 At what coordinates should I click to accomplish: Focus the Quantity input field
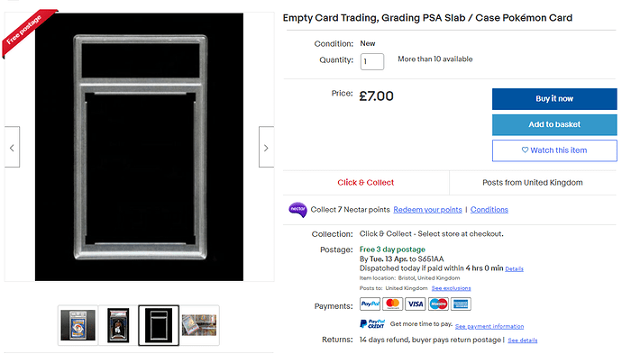click(x=372, y=61)
